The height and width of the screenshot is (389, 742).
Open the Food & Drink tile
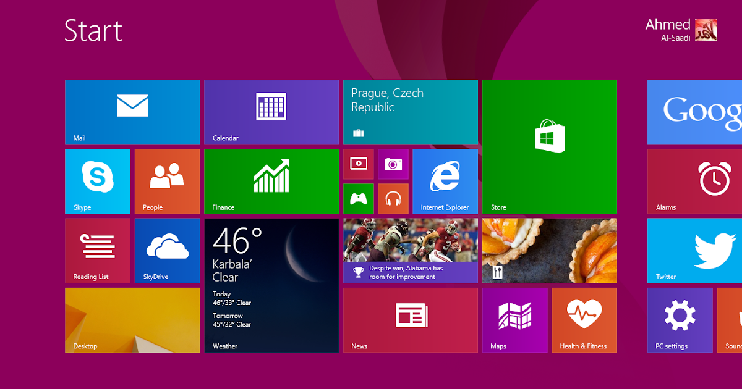pos(550,251)
